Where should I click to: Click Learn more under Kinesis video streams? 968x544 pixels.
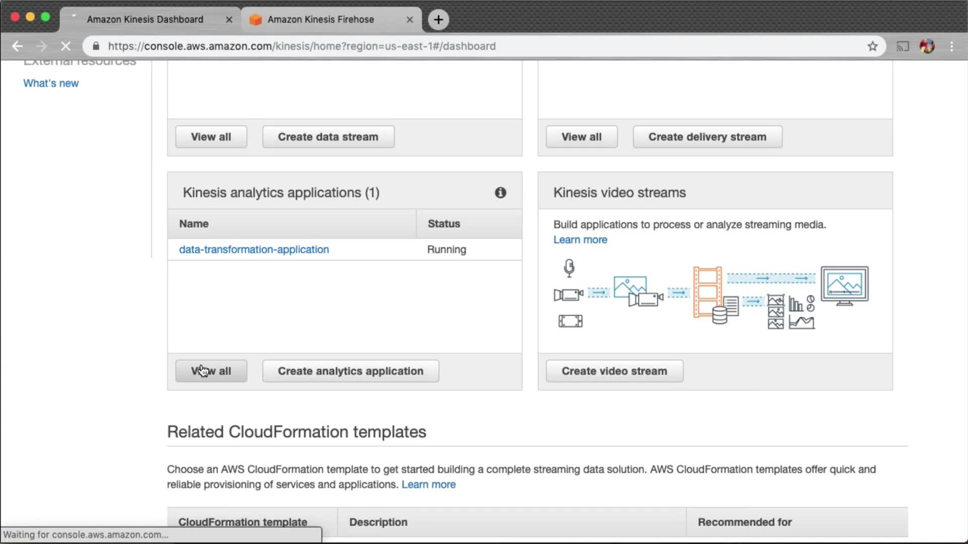point(580,240)
